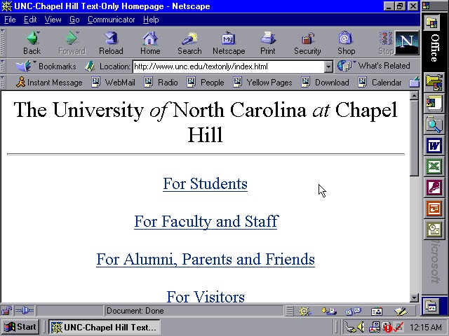
Task: Click the Netscape N logo
Action: click(x=407, y=43)
